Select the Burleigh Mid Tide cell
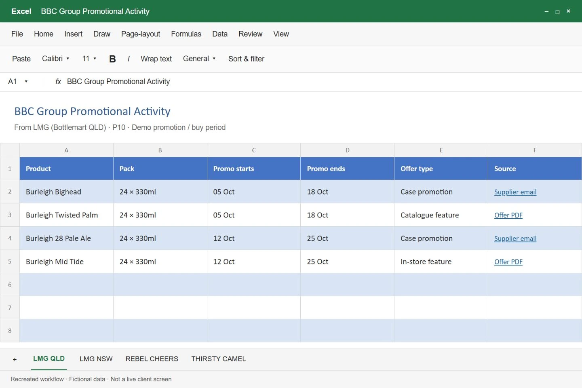Image resolution: width=582 pixels, height=388 pixels. [x=66, y=261]
